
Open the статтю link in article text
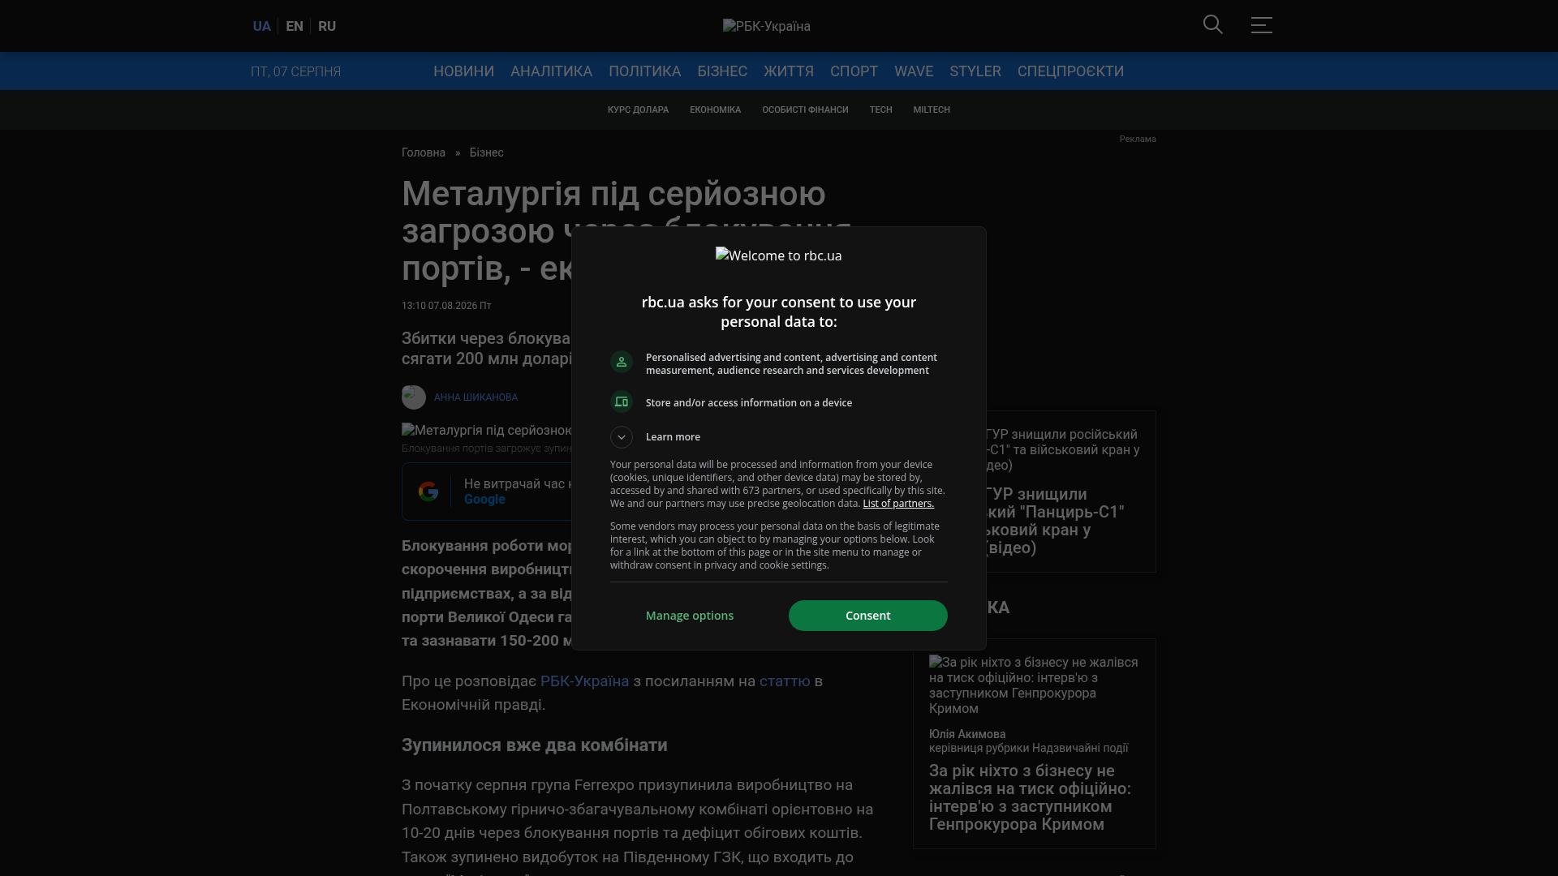coord(785,681)
